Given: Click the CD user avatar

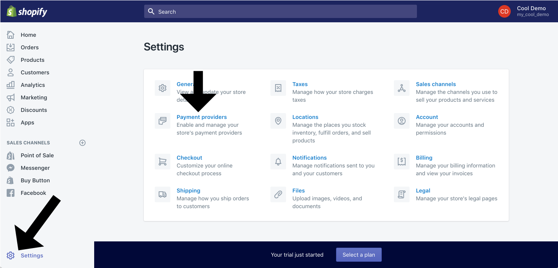Looking at the screenshot, I should pos(504,11).
